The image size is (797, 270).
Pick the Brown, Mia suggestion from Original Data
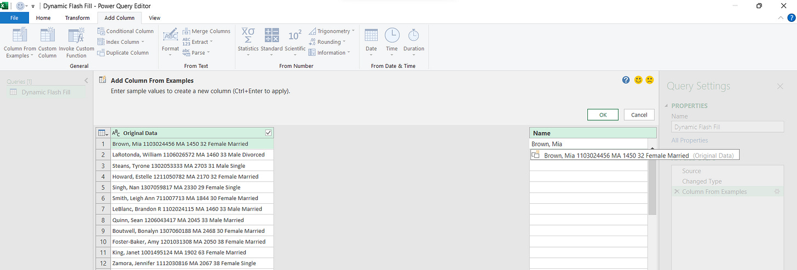click(635, 155)
